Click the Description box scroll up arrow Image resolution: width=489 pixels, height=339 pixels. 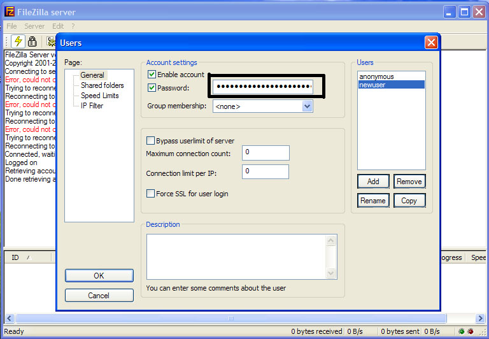pyautogui.click(x=330, y=241)
